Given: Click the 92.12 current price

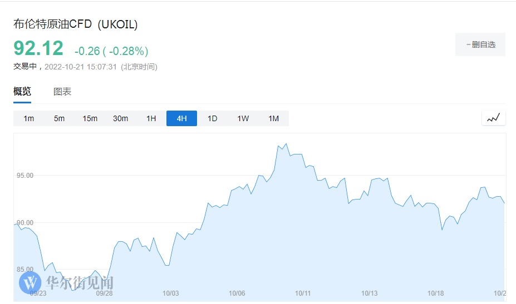Looking at the screenshot, I should click(x=38, y=49).
